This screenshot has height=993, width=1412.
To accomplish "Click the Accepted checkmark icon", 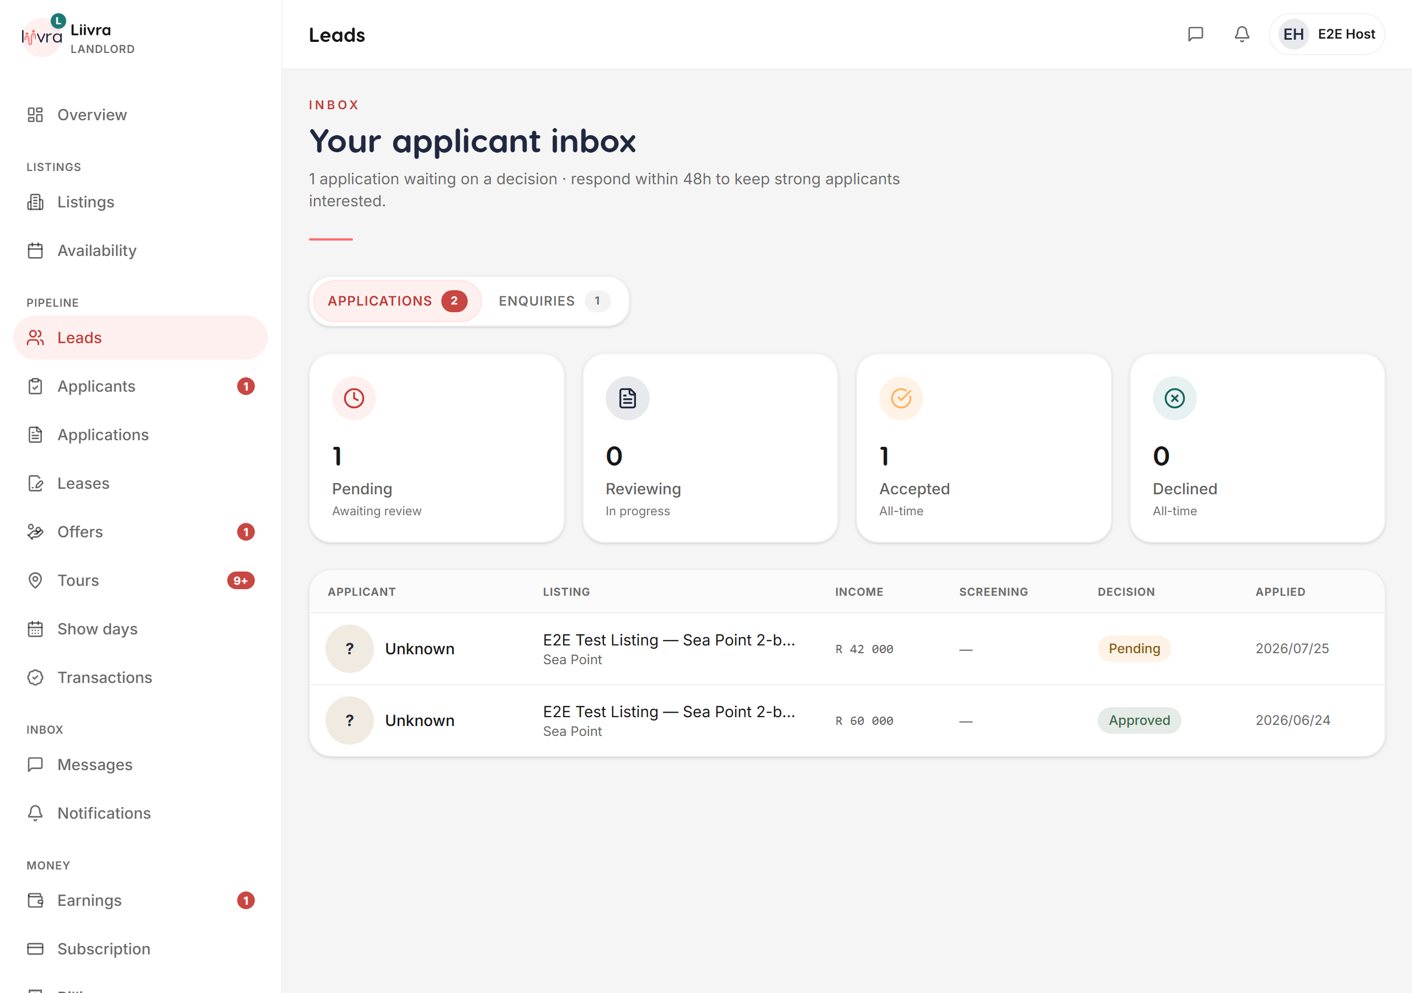I will tap(901, 398).
